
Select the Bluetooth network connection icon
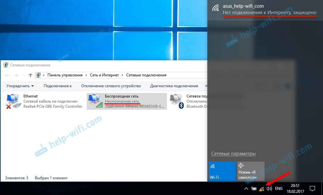pos(177,101)
